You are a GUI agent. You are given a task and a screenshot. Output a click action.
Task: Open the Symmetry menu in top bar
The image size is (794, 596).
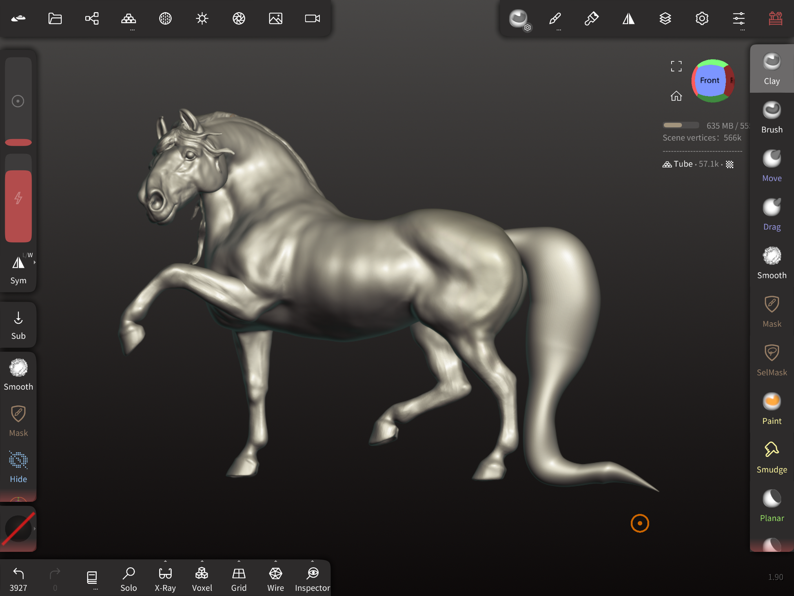[628, 18]
